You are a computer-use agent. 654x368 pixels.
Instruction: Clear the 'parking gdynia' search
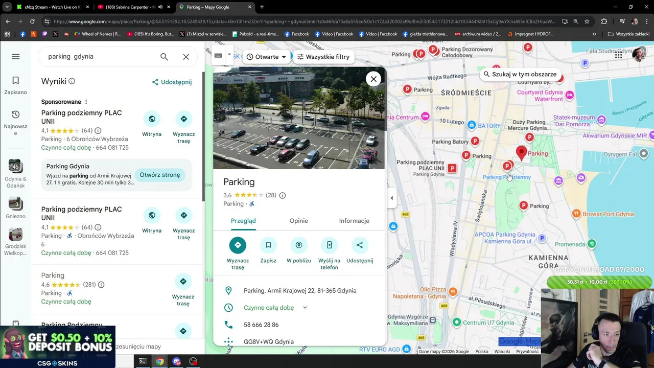[186, 57]
